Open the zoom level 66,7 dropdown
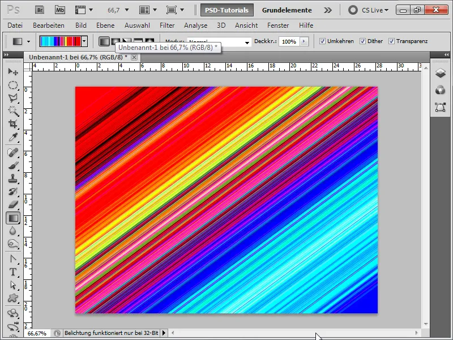The width and height of the screenshot is (453, 340). tap(126, 10)
